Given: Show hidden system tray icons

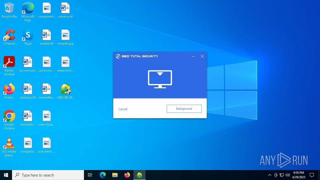Looking at the screenshot, I should (x=270, y=175).
